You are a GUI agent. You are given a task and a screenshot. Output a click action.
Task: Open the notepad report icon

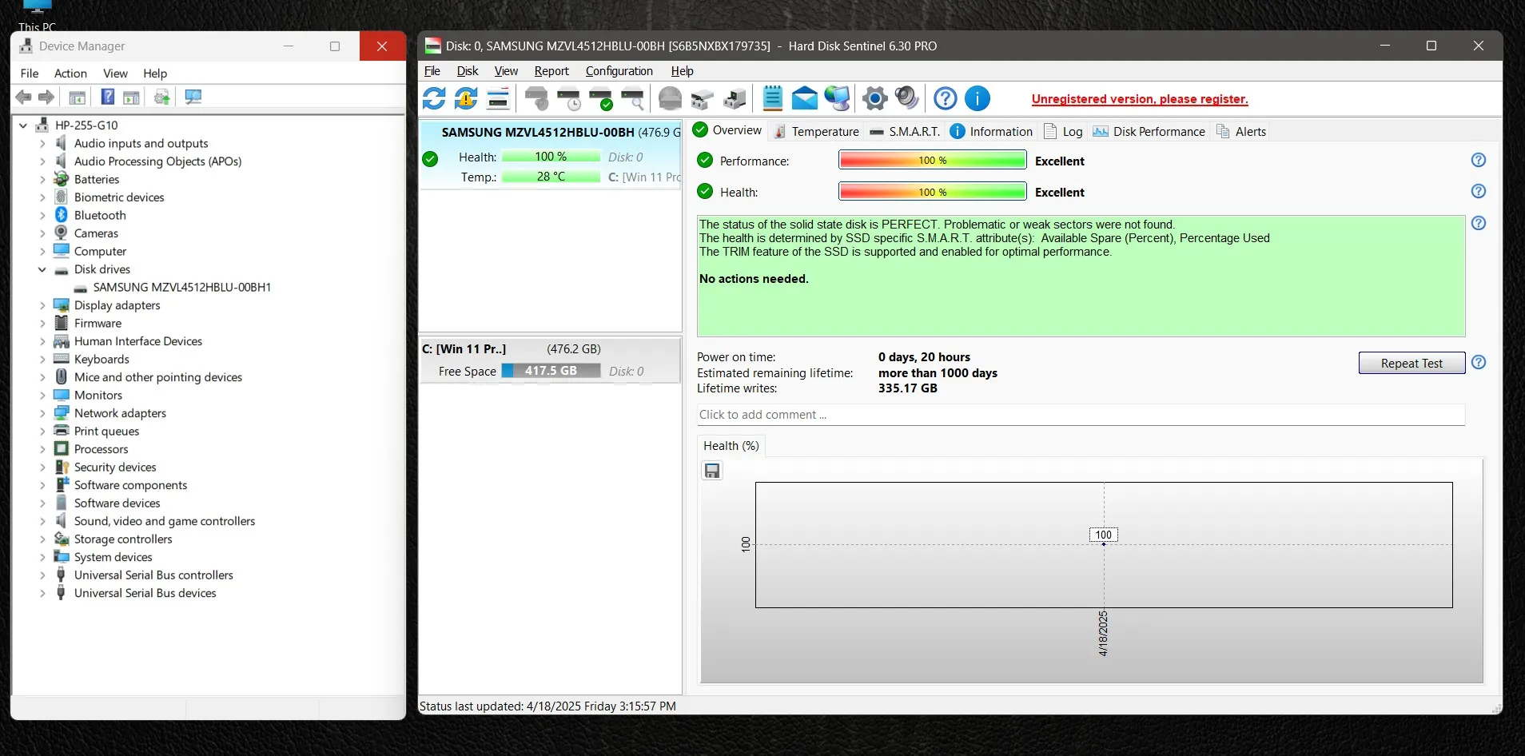tap(772, 98)
